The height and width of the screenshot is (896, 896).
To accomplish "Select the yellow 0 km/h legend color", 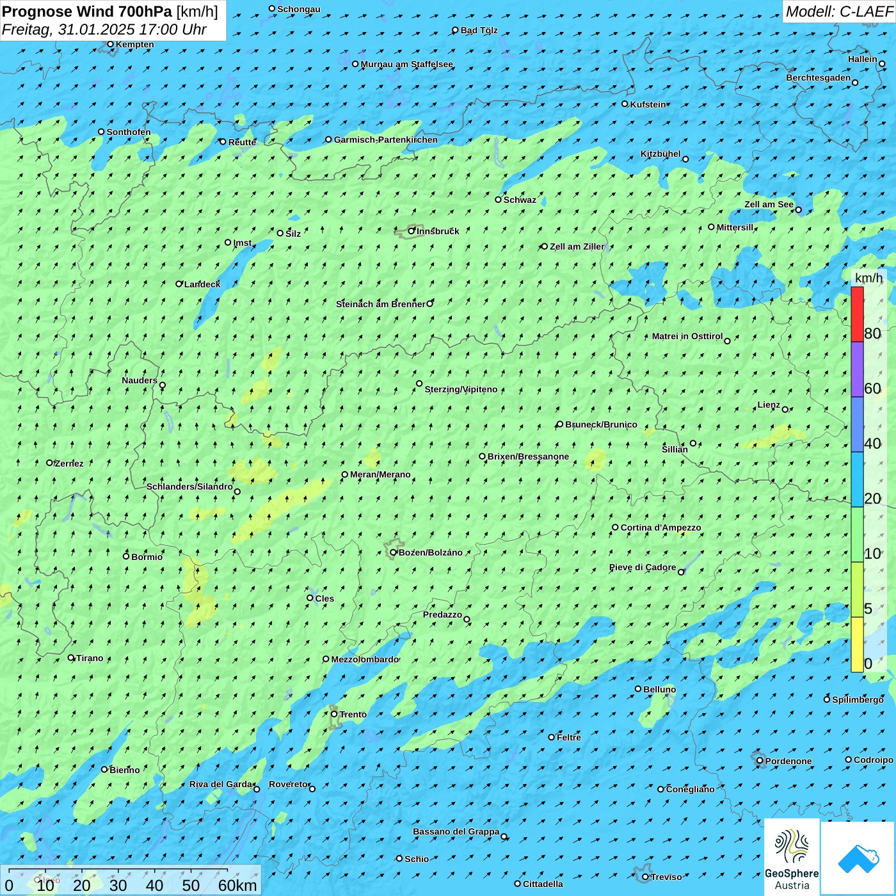I will click(x=857, y=644).
